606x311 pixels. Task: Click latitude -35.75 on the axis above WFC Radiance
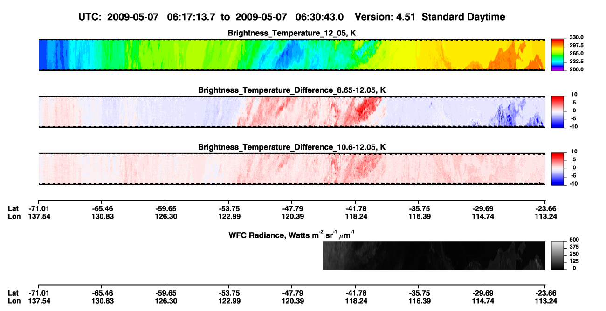pyautogui.click(x=419, y=208)
